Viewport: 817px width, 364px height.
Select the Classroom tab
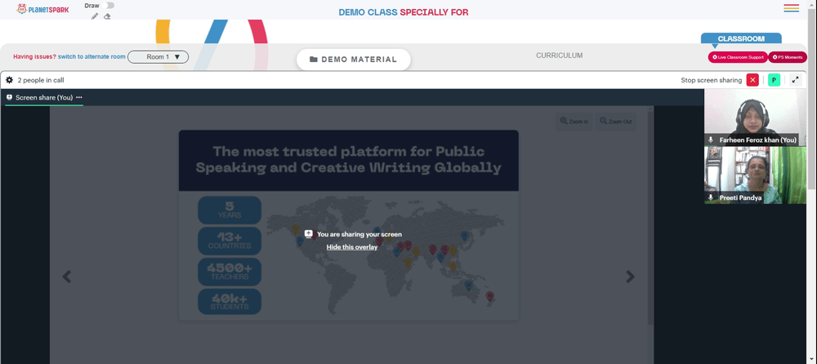pyautogui.click(x=741, y=38)
